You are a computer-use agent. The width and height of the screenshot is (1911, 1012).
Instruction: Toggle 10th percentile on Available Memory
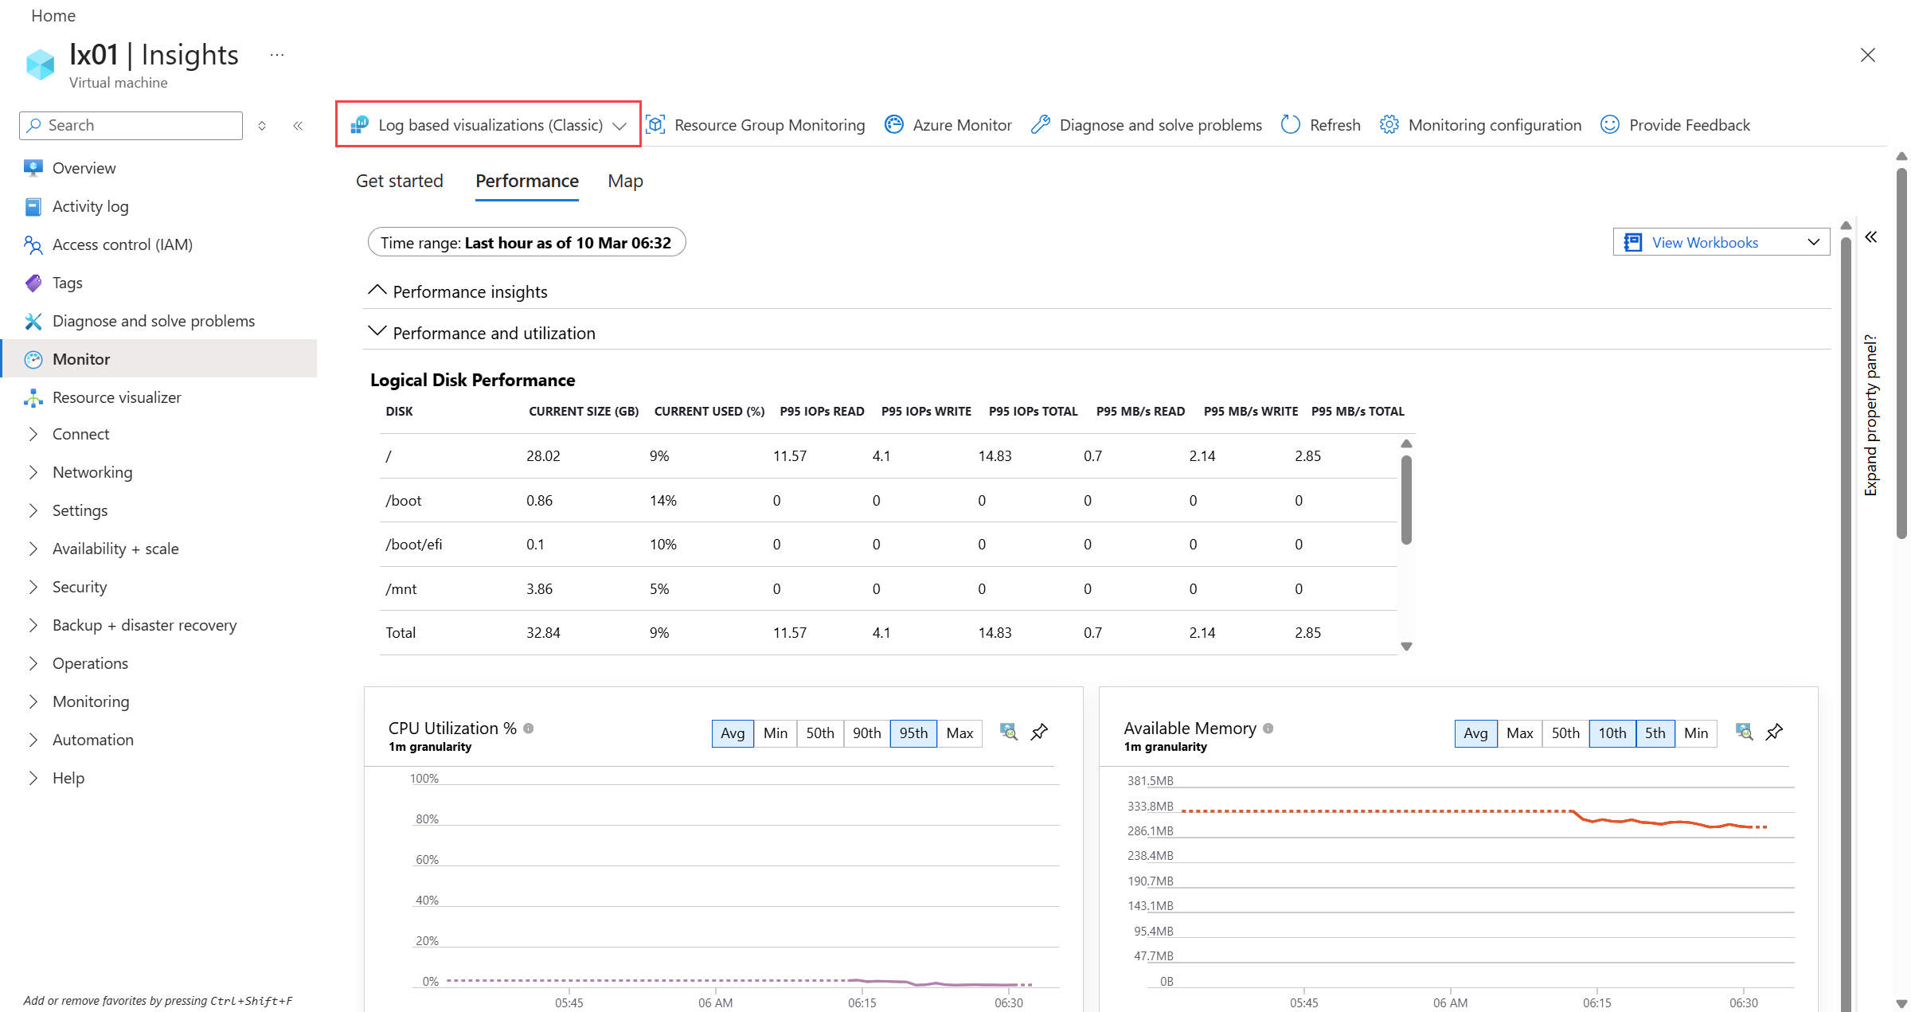click(1612, 733)
